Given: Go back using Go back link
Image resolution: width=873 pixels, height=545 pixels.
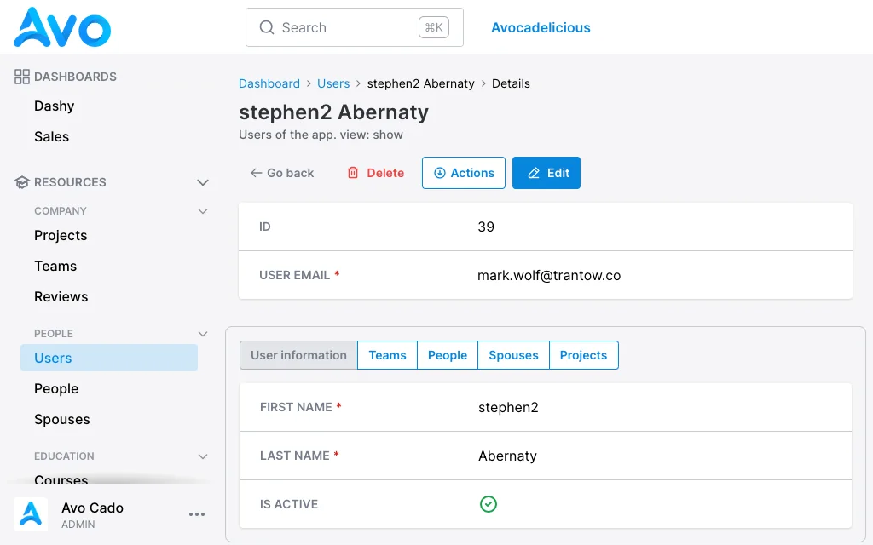Looking at the screenshot, I should tap(282, 173).
